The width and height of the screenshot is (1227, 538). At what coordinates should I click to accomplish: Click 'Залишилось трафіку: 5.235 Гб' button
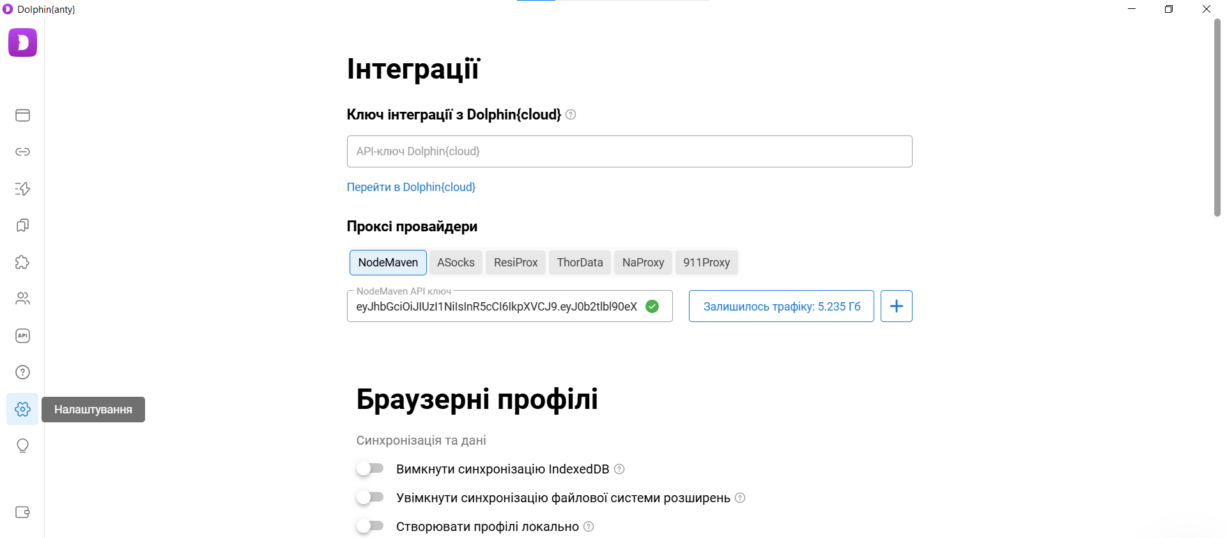781,306
